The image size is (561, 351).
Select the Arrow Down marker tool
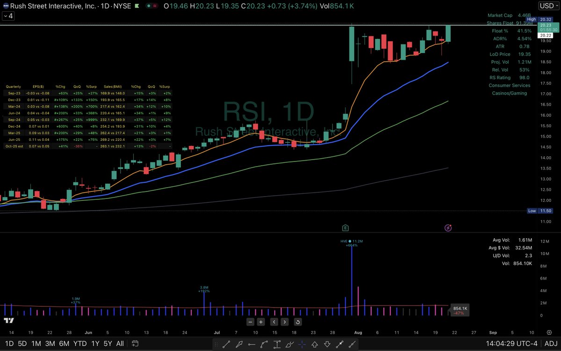327,344
